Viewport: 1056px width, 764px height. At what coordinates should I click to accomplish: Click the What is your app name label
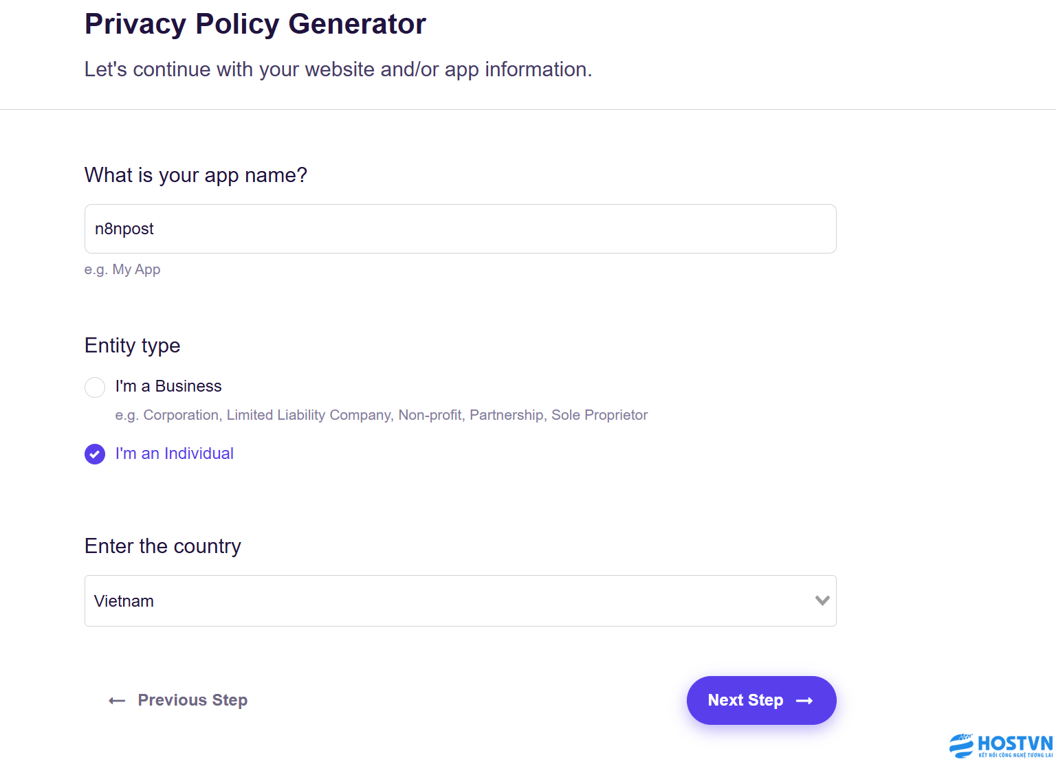click(x=196, y=175)
